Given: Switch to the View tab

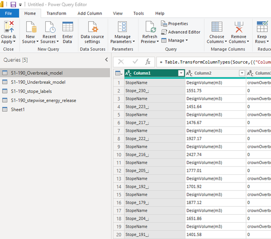Looking at the screenshot, I should tap(118, 13).
